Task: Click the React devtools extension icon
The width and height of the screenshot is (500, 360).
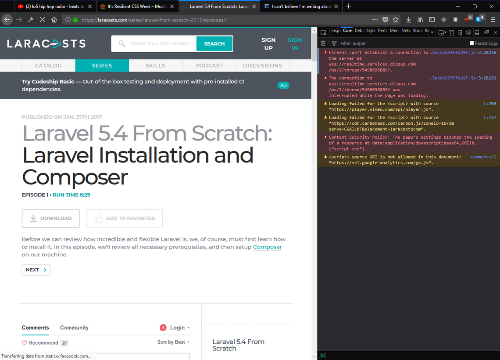Action: tap(455, 20)
